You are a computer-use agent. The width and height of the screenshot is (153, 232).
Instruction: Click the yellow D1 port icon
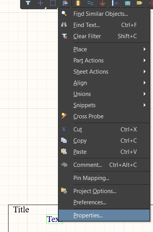[x=139, y=3]
